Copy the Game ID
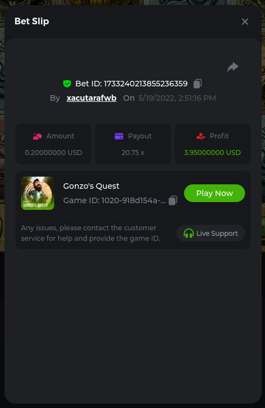265x408 pixels. click(x=173, y=200)
